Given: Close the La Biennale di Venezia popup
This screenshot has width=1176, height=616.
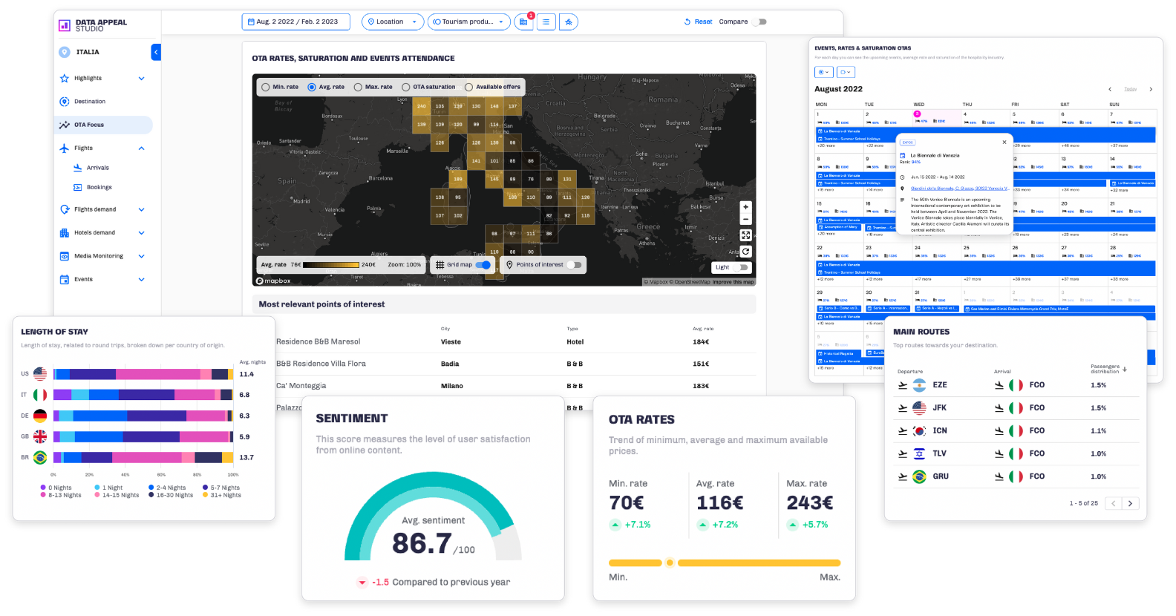Looking at the screenshot, I should tap(1004, 142).
